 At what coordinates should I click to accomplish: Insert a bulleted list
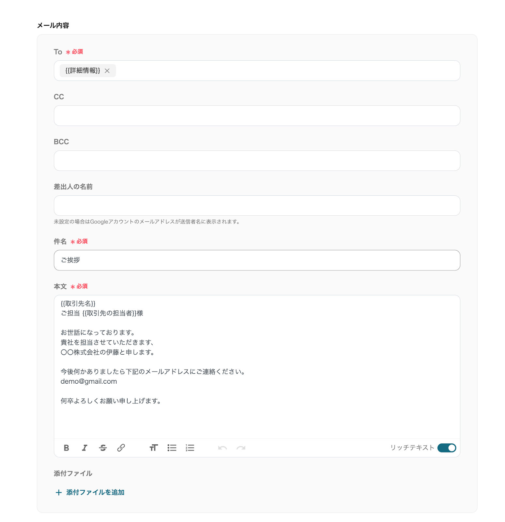tap(172, 448)
